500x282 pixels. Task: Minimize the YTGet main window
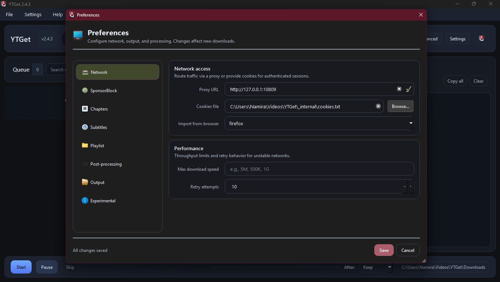click(457, 4)
